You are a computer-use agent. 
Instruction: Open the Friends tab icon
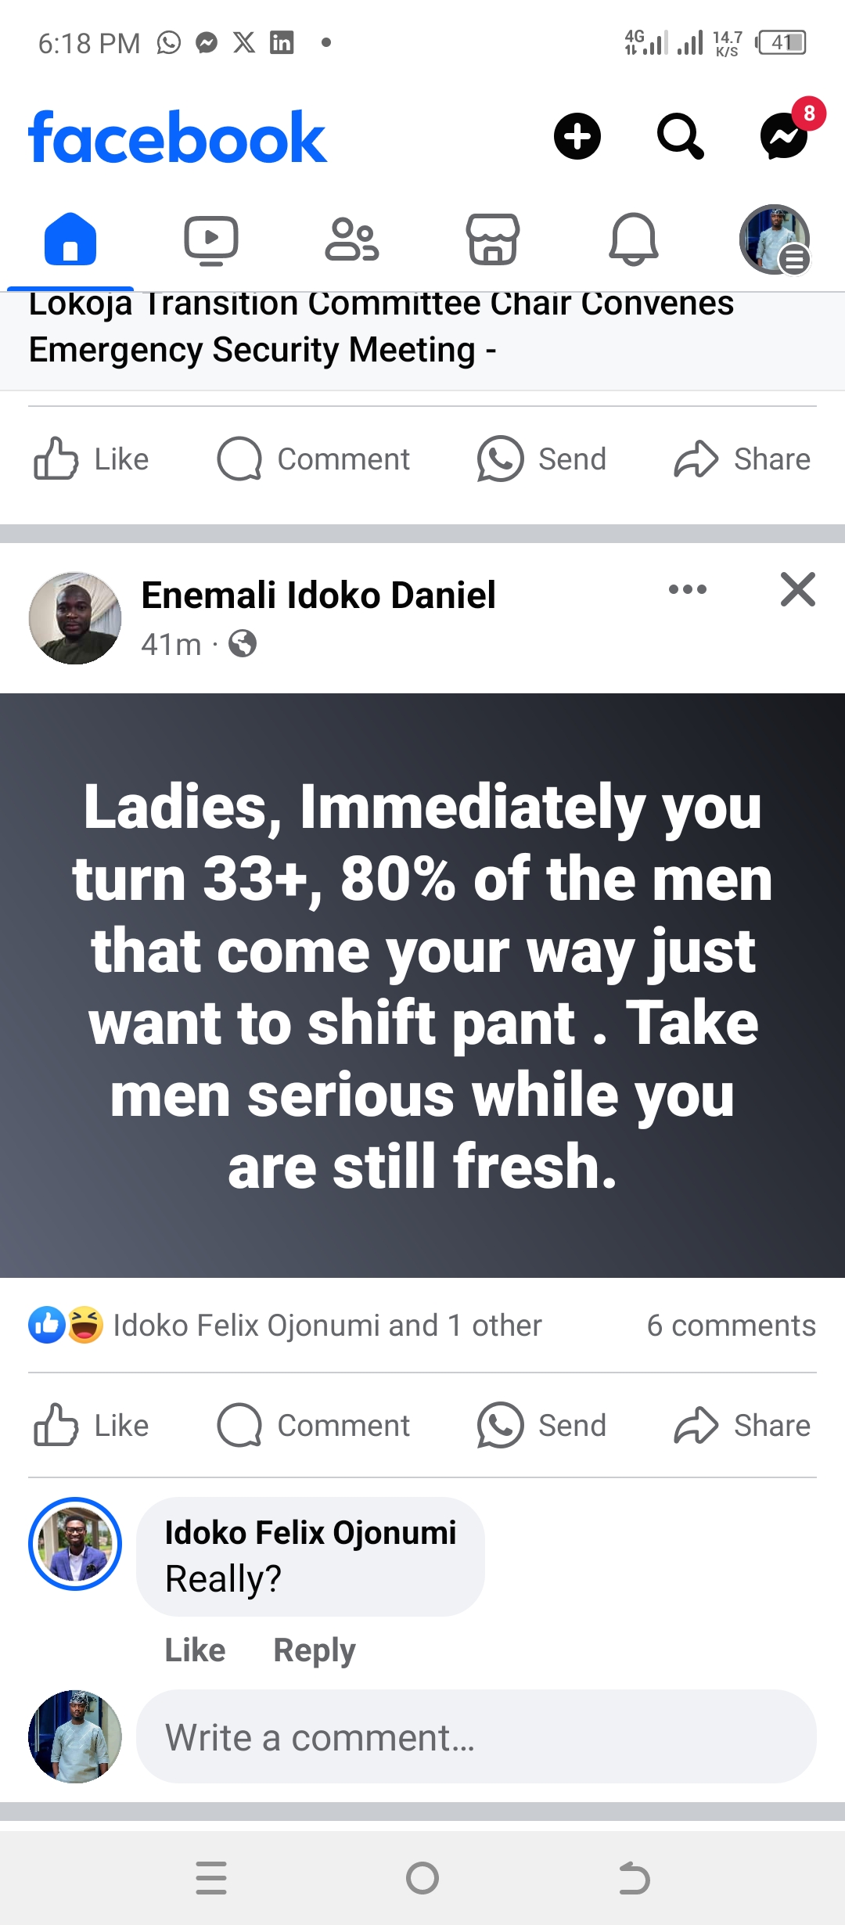tap(352, 239)
